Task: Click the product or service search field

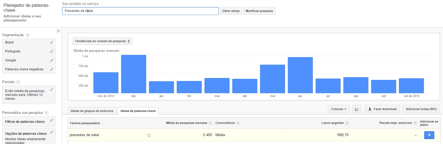Action: coord(140,11)
